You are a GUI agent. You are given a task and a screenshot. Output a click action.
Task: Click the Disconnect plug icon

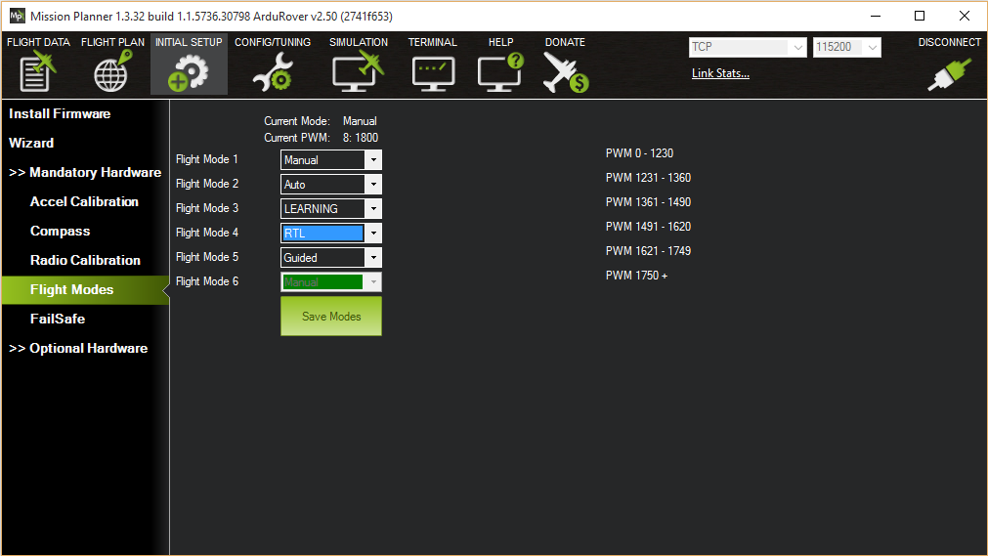949,74
